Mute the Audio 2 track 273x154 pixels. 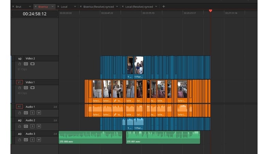[x=39, y=126]
